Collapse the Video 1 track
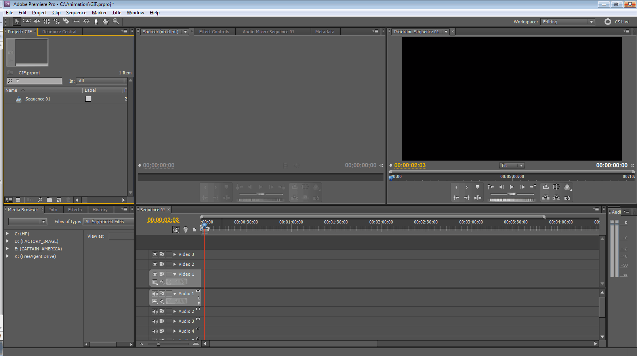 point(175,274)
